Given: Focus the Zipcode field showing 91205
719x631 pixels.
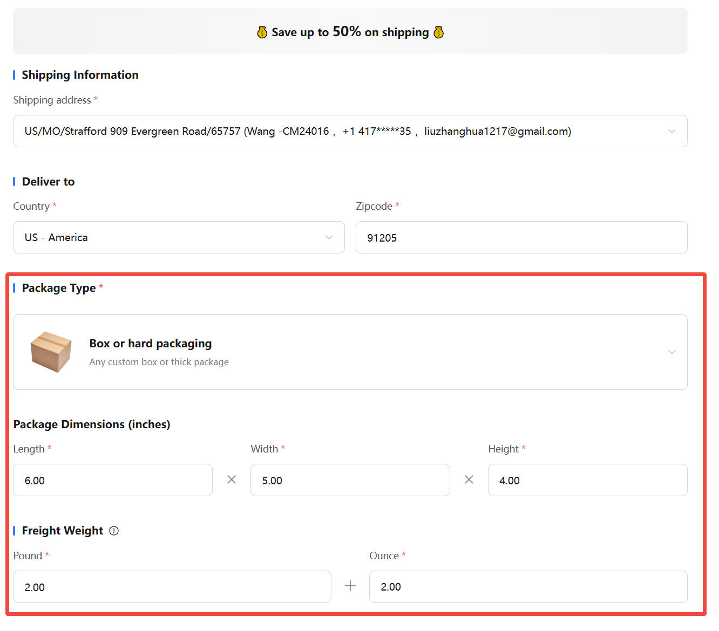Looking at the screenshot, I should (521, 237).
